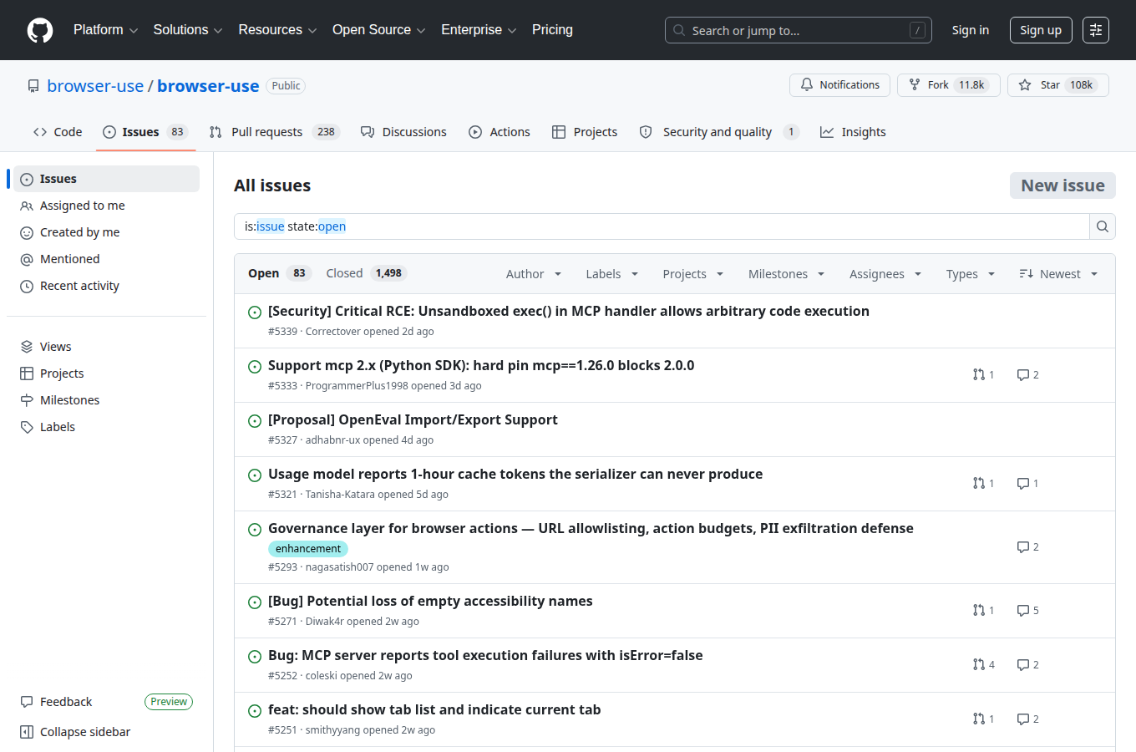This screenshot has height=752, width=1136.
Task: Switch to the Actions tab
Action: click(500, 132)
